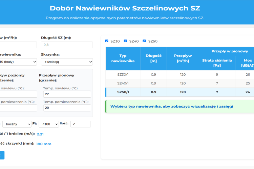The height and width of the screenshot is (169, 254).
Task: Click the blue calculate button
Action: tap(2, 155)
